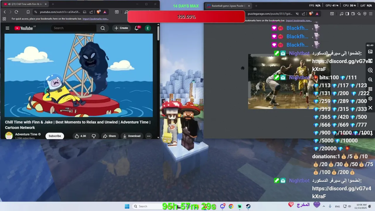Close the puzzle side tools with X
The height and width of the screenshot is (211, 375).
(370, 108)
